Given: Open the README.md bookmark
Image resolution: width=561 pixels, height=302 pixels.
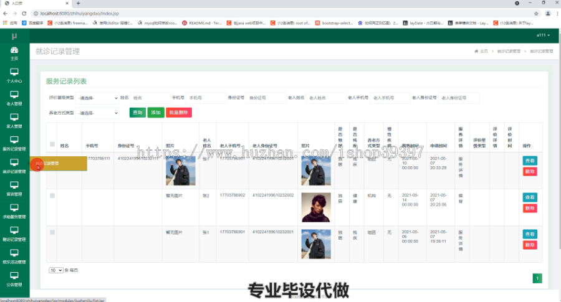Looking at the screenshot, I should point(202,23).
